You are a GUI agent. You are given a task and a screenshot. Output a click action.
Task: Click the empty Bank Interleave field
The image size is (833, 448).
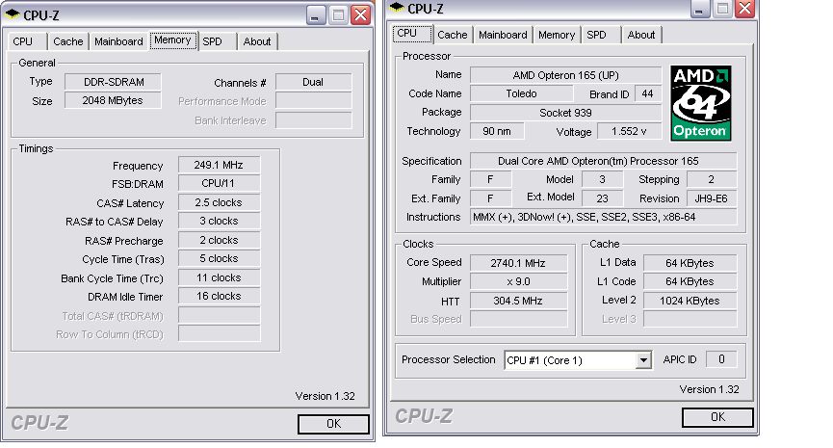pyautogui.click(x=313, y=120)
